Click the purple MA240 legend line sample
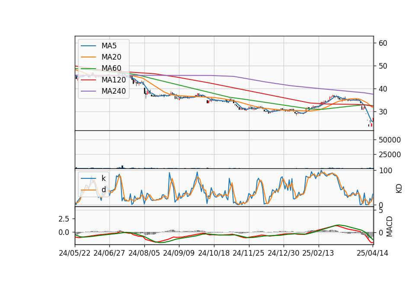 coord(88,91)
